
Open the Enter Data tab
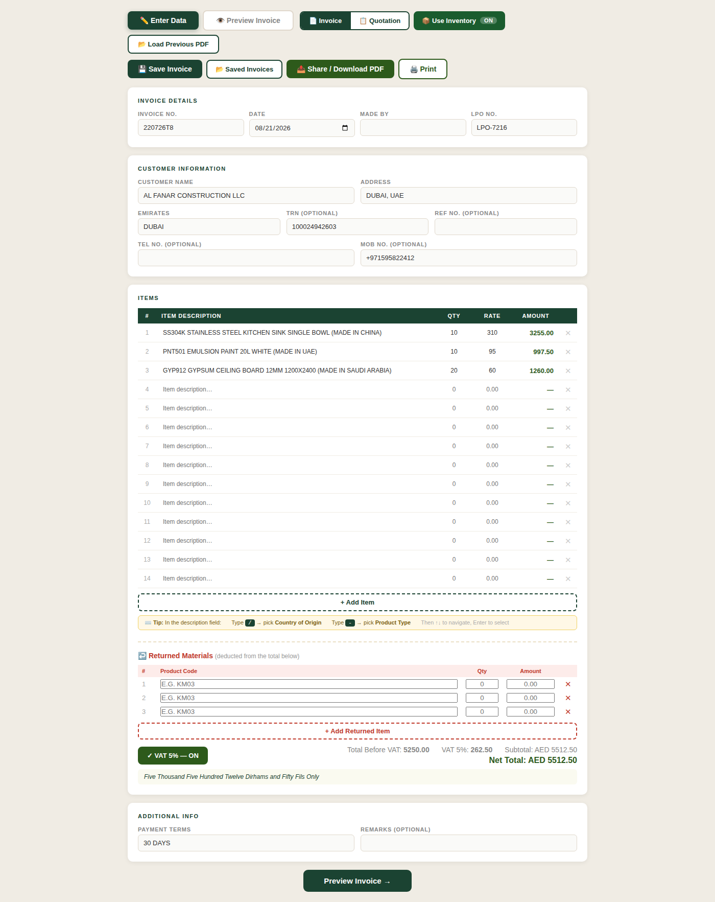163,20
